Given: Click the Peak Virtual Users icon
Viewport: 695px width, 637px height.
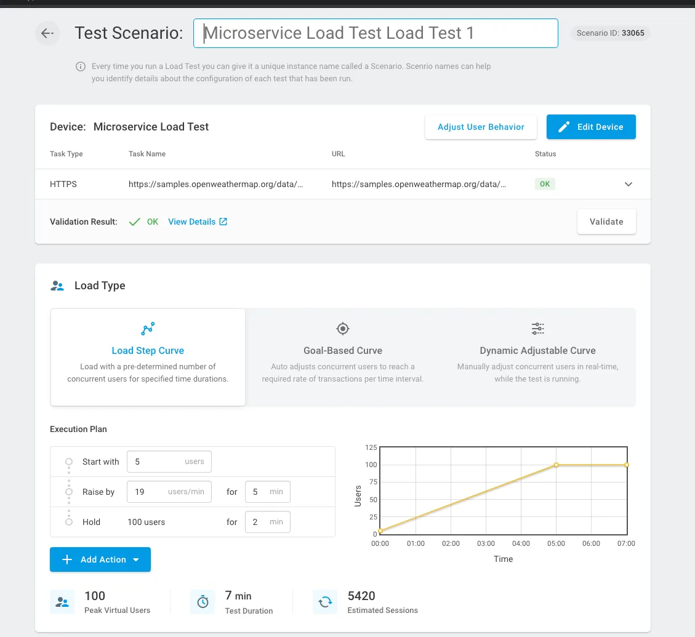Looking at the screenshot, I should coord(62,602).
